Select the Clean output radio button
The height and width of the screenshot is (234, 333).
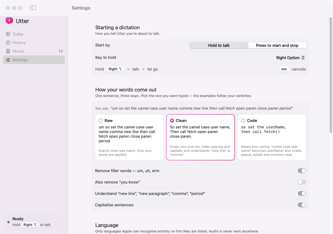point(172,120)
